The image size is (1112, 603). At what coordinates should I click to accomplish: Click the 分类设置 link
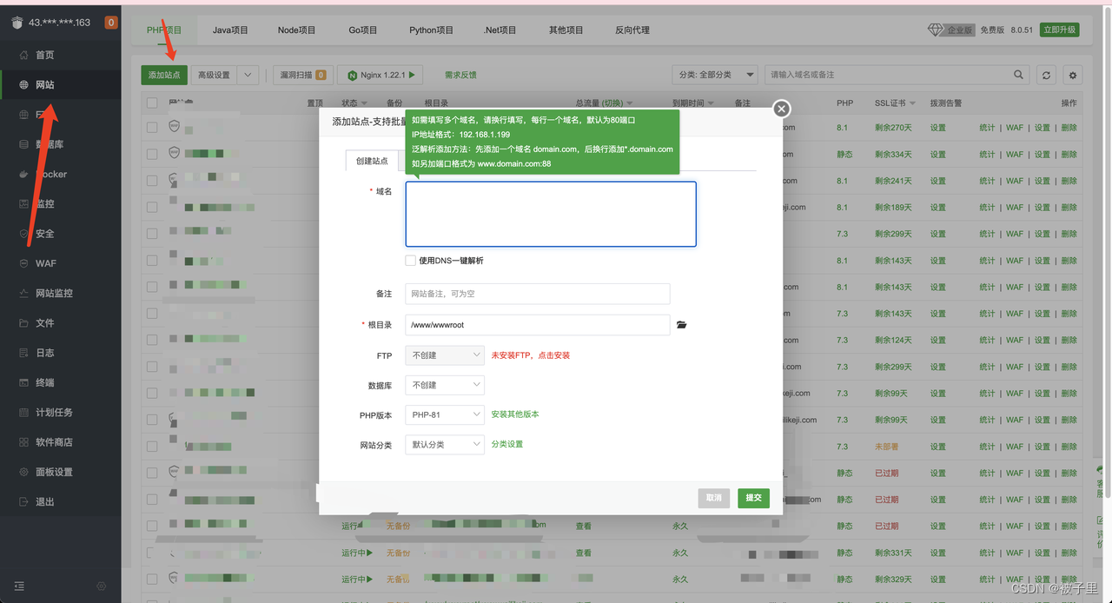[507, 444]
